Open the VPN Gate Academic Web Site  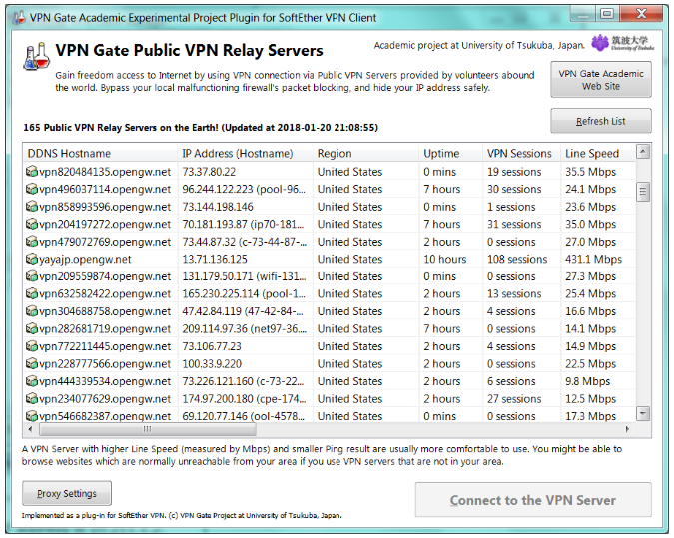click(x=601, y=80)
